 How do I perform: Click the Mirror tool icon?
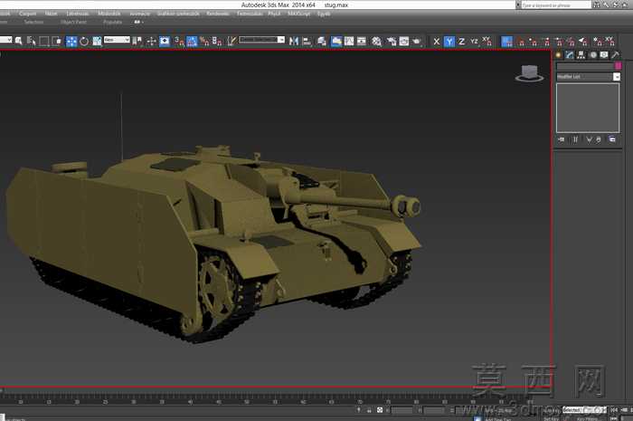pyautogui.click(x=294, y=41)
